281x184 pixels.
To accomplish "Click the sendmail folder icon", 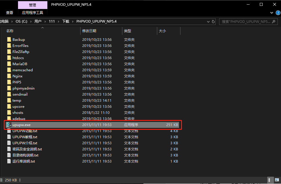I will (x=9, y=94).
